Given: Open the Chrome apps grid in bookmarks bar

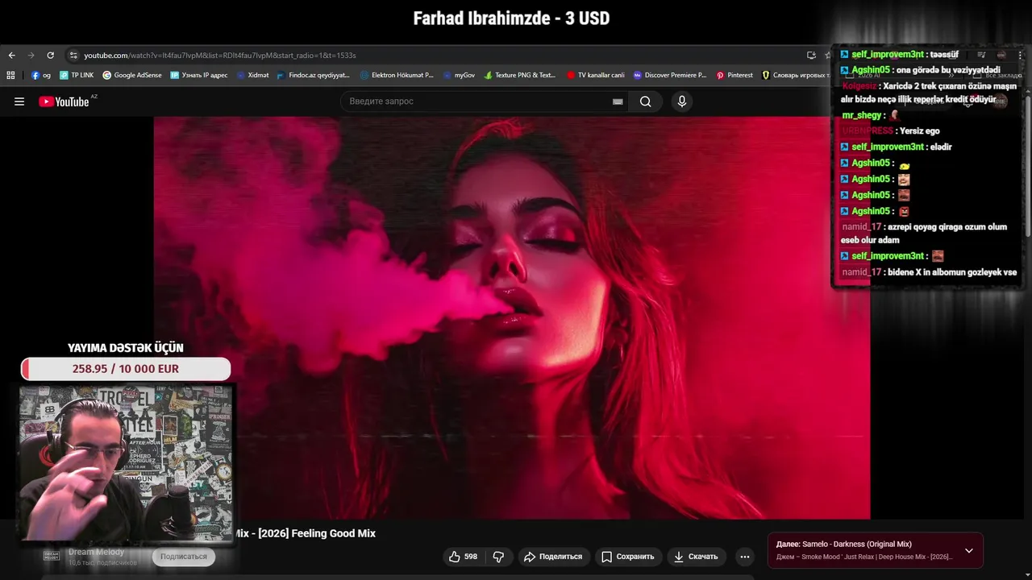Looking at the screenshot, I should tap(10, 75).
